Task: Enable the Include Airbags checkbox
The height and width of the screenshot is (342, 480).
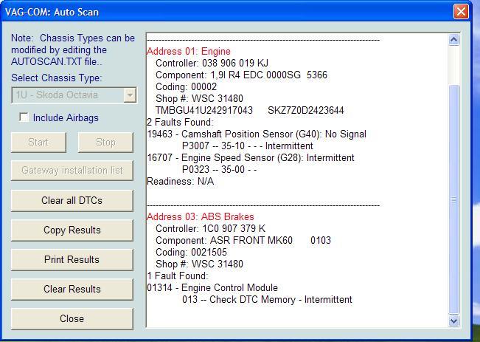Action: [24, 117]
